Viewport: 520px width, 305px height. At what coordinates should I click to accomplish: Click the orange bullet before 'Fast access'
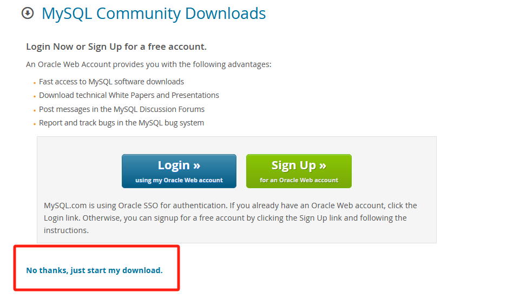click(x=35, y=83)
